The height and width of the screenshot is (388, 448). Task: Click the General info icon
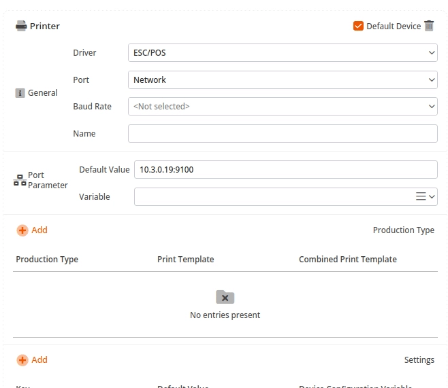tap(20, 93)
